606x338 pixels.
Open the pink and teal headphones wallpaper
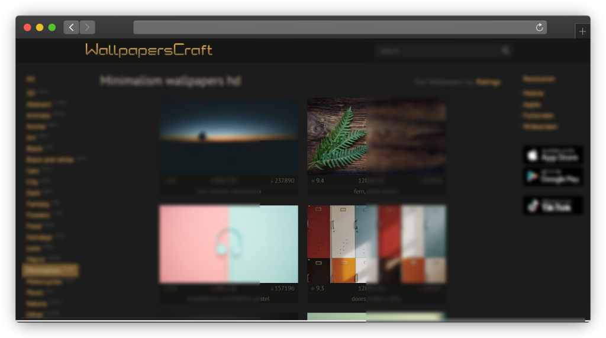pyautogui.click(x=228, y=244)
